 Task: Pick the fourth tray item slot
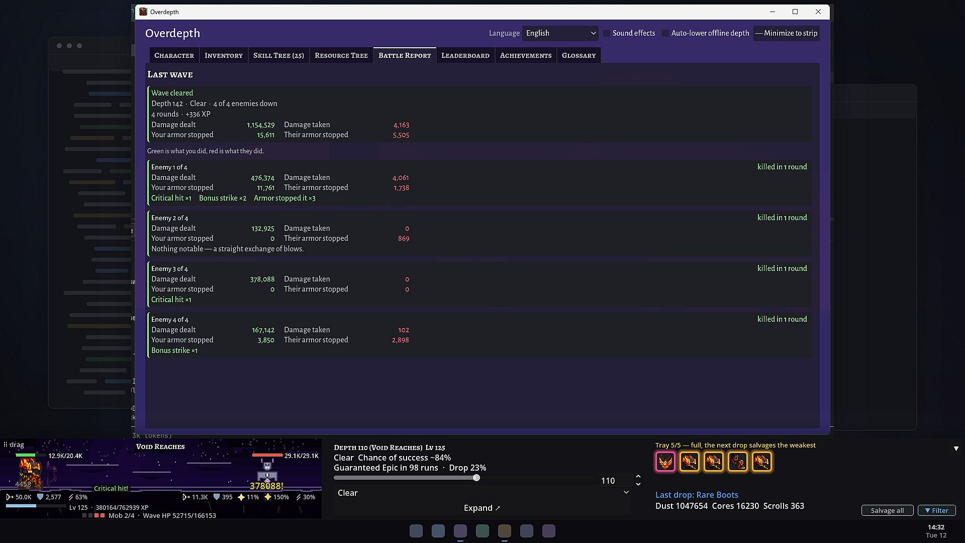737,462
